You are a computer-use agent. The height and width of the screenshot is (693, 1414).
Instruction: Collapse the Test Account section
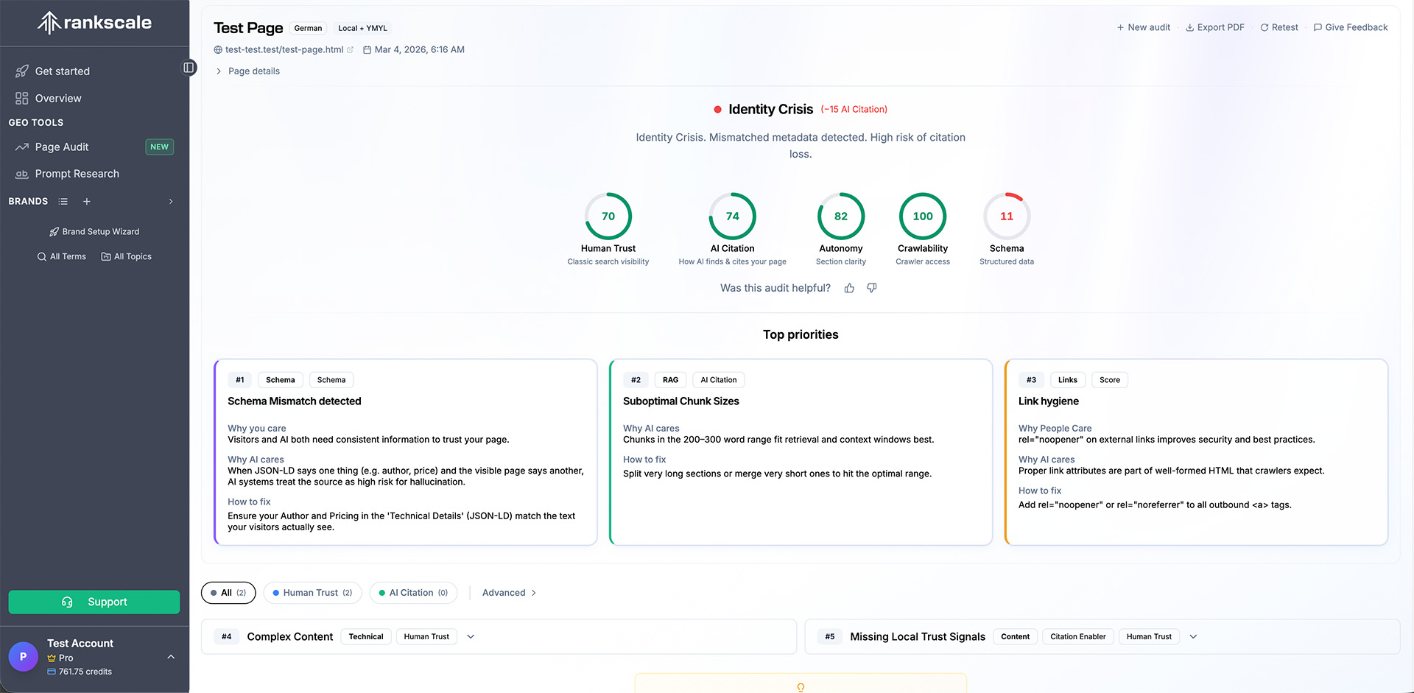point(171,657)
